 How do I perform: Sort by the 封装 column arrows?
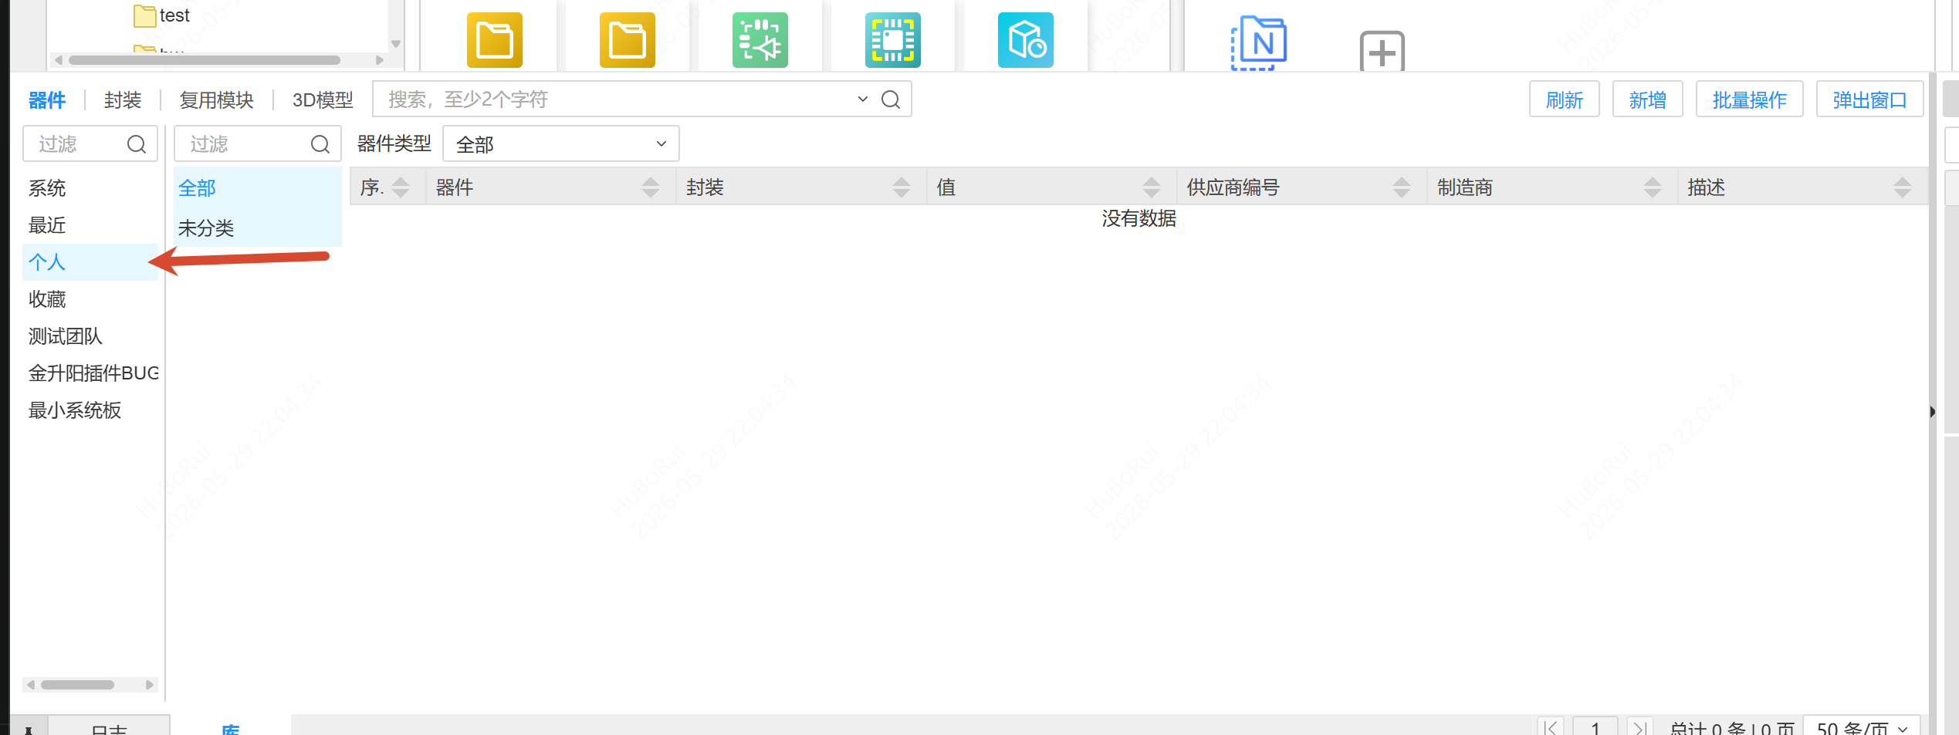tap(901, 187)
